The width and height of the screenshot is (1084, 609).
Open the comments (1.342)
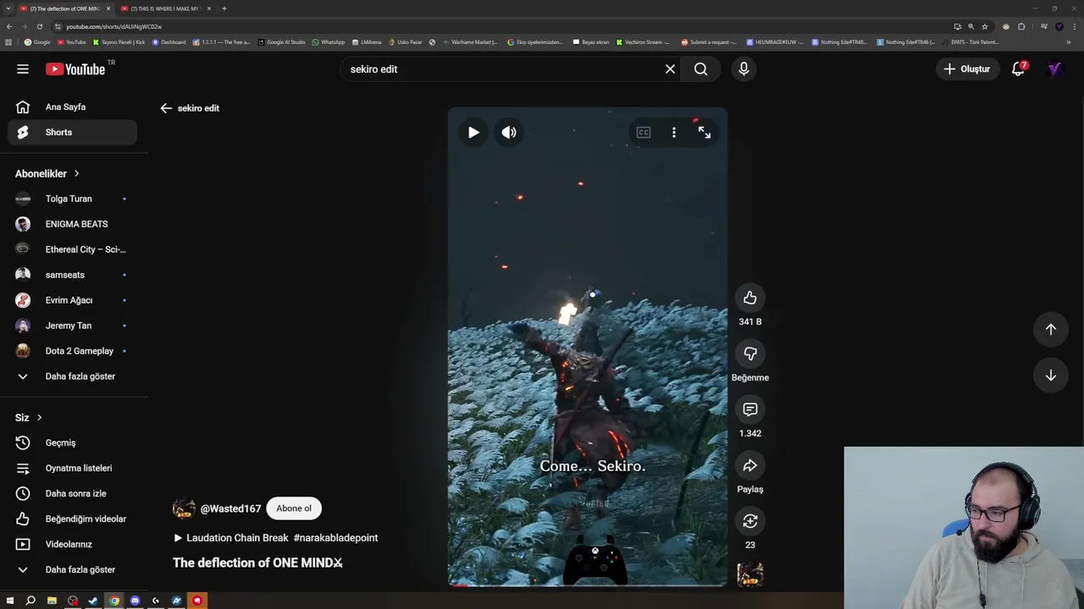point(750,409)
